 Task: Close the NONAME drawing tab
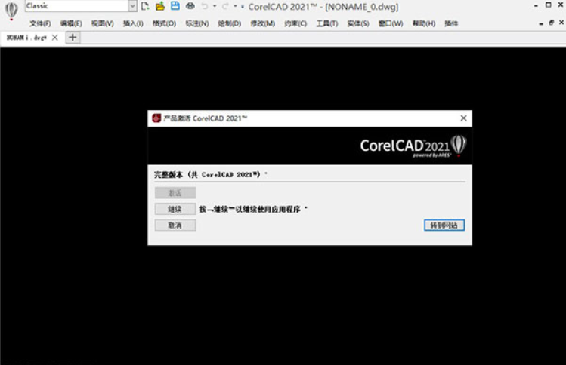tap(55, 38)
